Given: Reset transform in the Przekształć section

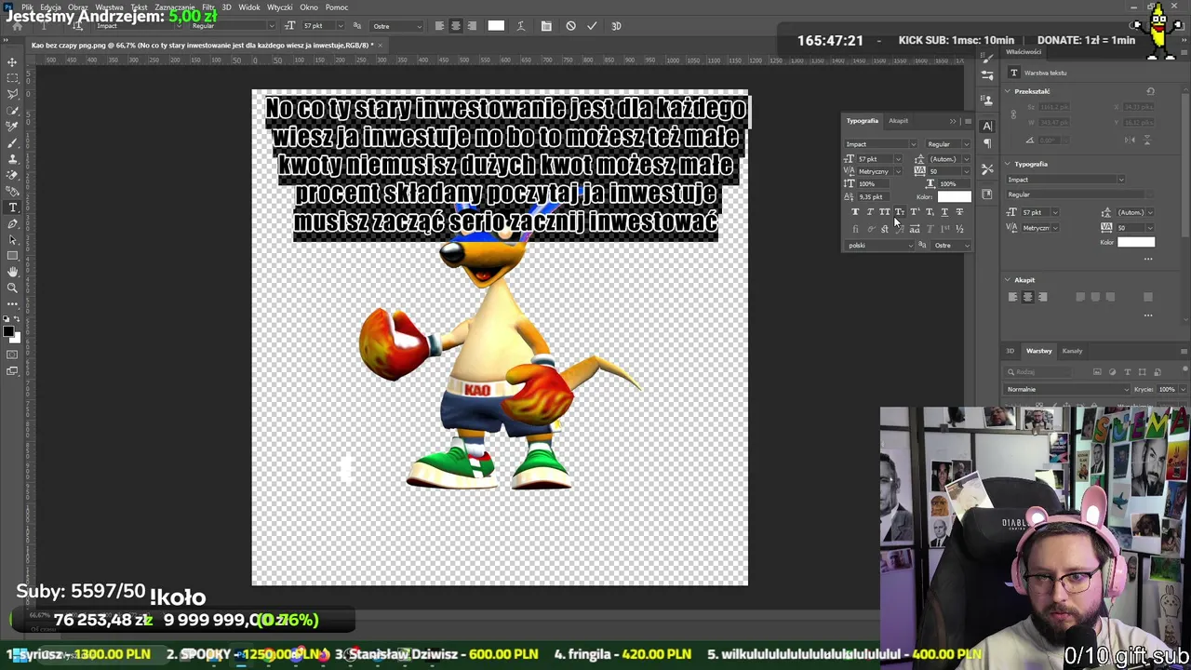Looking at the screenshot, I should tap(1150, 91).
